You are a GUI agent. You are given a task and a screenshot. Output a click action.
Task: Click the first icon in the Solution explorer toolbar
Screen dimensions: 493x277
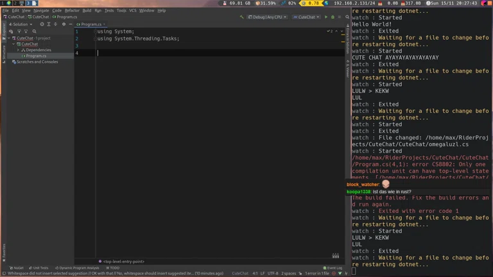[x=11, y=31]
